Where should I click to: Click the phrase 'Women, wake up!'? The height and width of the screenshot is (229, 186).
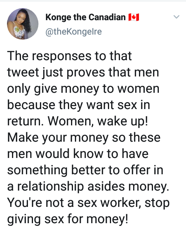coord(98,121)
